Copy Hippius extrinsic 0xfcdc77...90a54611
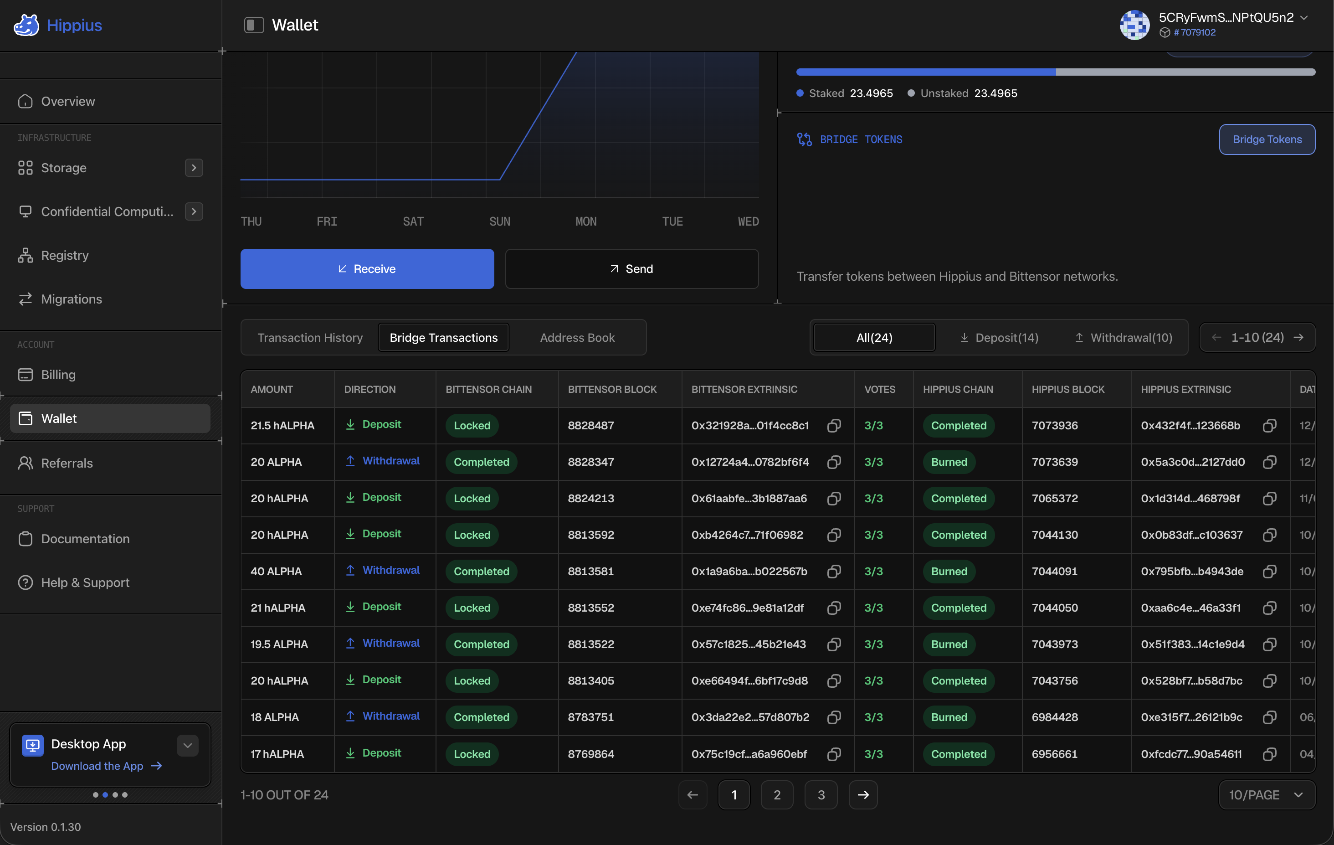This screenshot has height=845, width=1334. coord(1270,754)
